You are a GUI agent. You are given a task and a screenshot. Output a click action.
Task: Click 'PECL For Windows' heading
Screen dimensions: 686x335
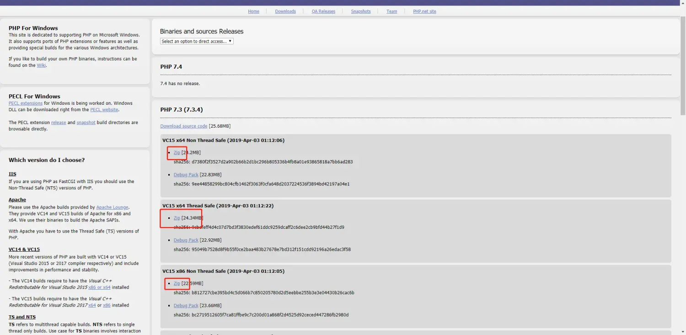pos(34,97)
